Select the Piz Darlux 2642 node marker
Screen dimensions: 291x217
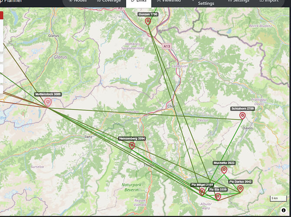coord(240,189)
